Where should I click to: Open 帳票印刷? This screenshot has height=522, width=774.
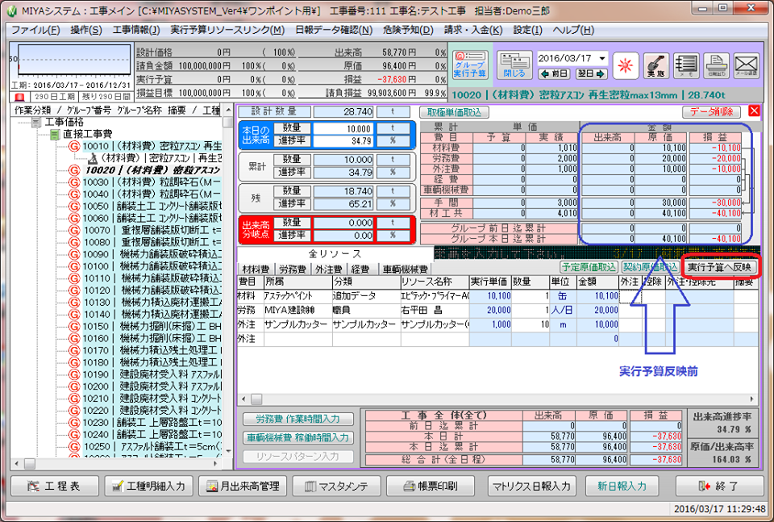[431, 486]
